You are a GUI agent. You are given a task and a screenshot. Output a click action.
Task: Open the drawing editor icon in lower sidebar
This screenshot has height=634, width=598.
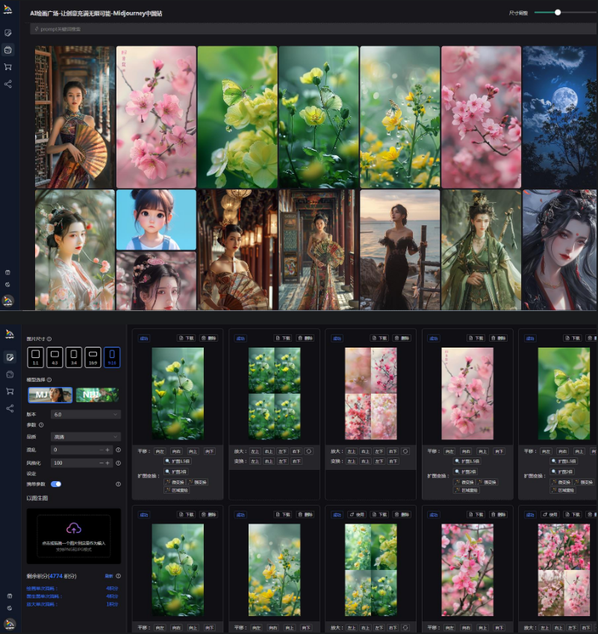(x=9, y=357)
